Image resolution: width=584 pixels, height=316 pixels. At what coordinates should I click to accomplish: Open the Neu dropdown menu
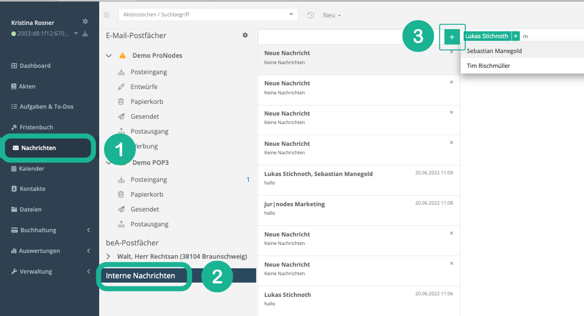[332, 15]
